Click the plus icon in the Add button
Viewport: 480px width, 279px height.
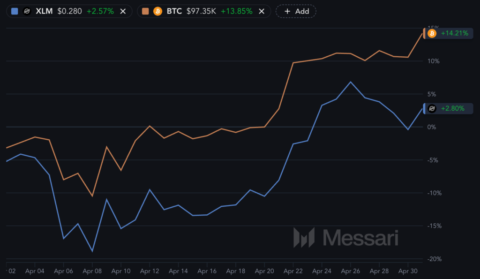point(287,11)
